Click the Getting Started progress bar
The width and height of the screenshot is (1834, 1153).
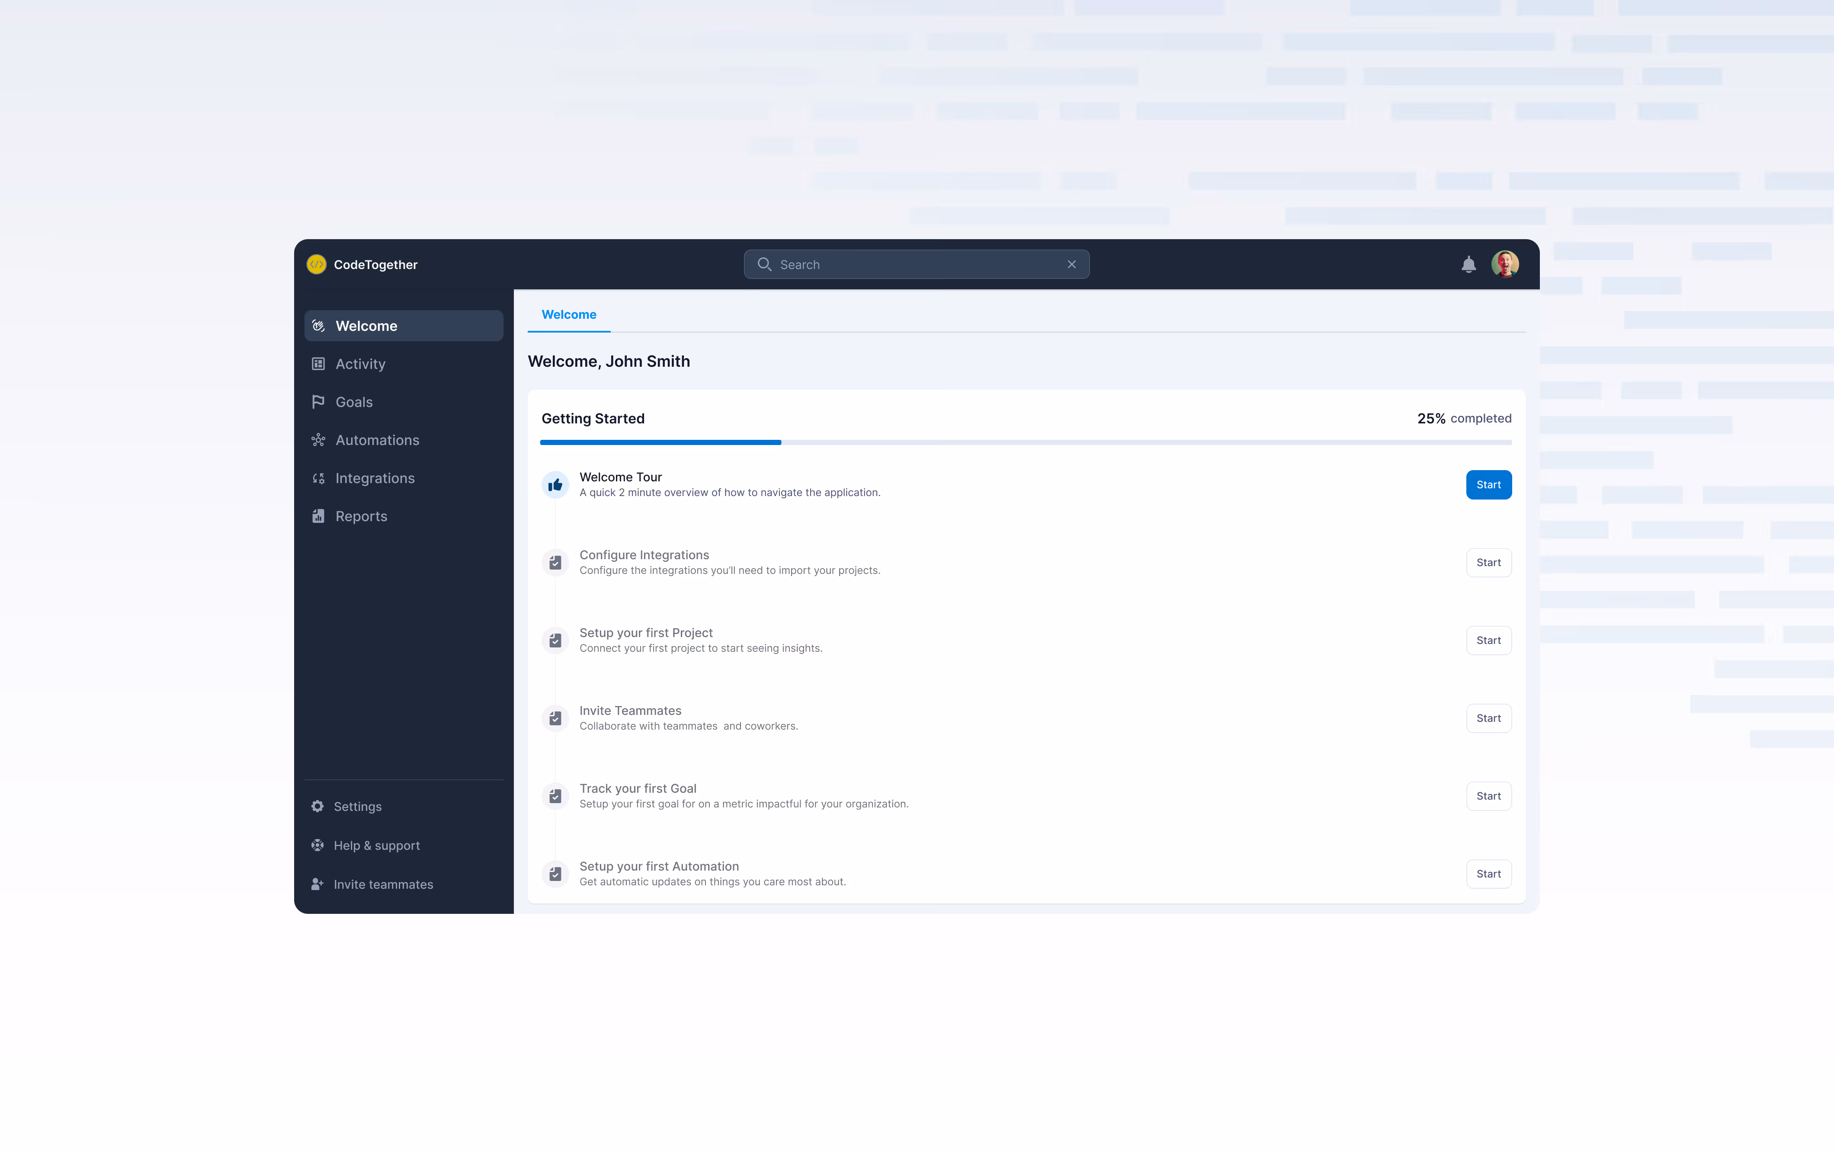1026,442
